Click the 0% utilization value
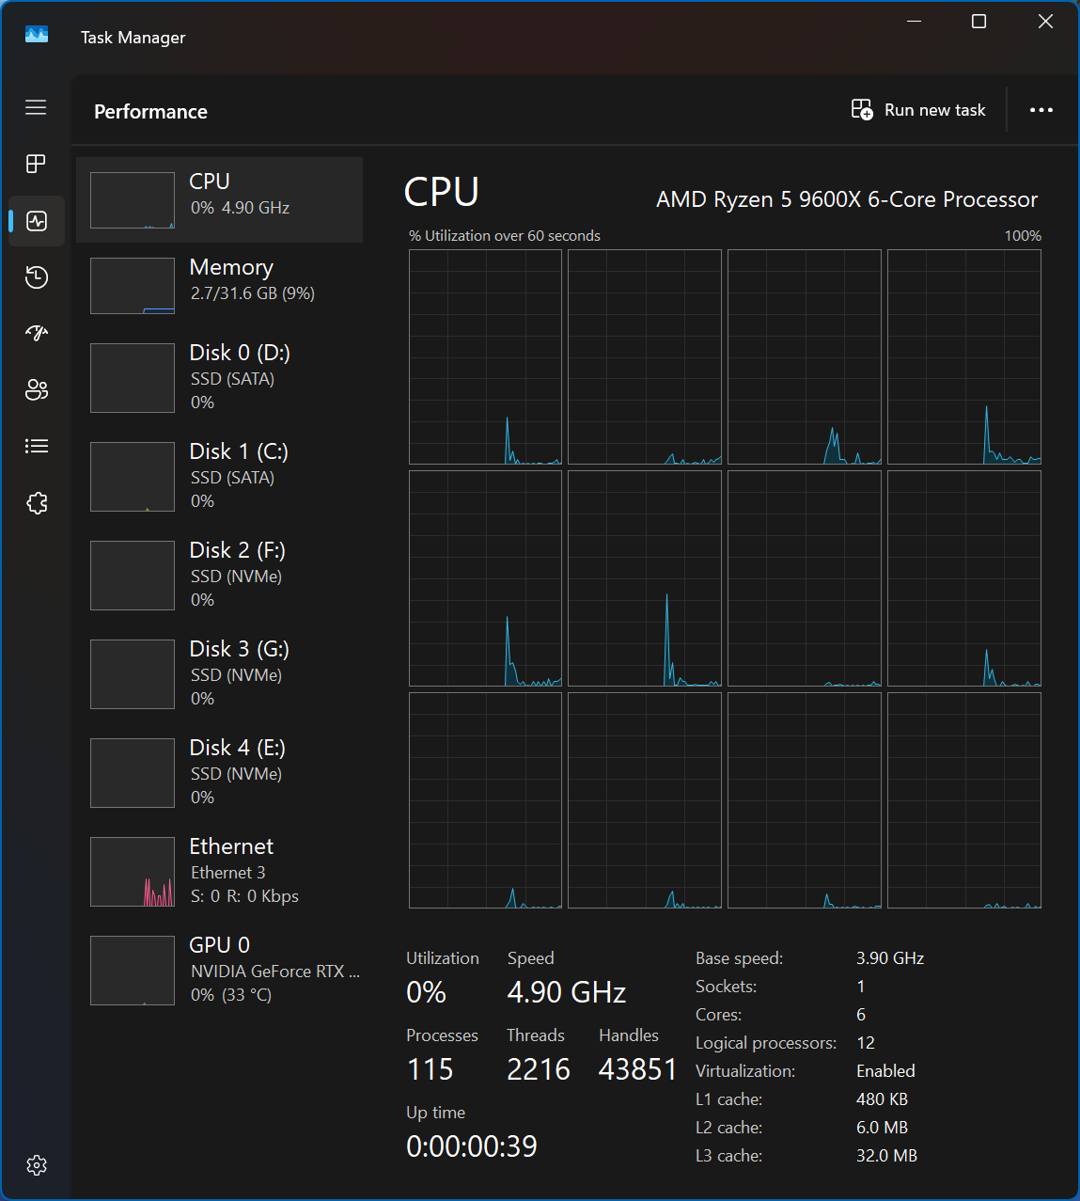 [426, 992]
